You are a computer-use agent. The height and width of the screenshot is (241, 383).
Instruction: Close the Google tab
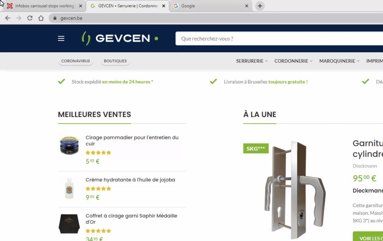click(x=247, y=6)
